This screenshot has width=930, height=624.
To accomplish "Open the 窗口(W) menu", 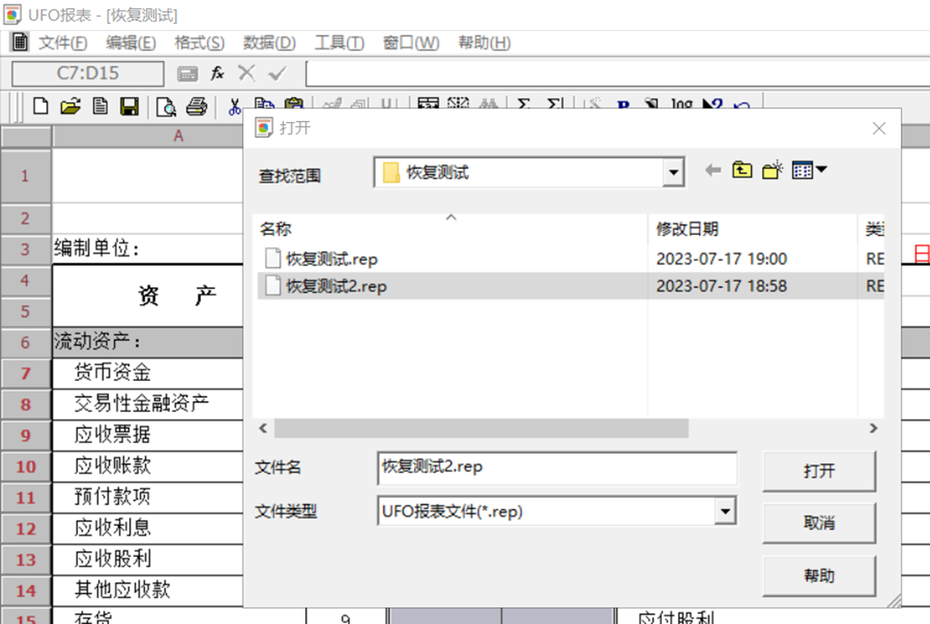I will pyautogui.click(x=411, y=42).
